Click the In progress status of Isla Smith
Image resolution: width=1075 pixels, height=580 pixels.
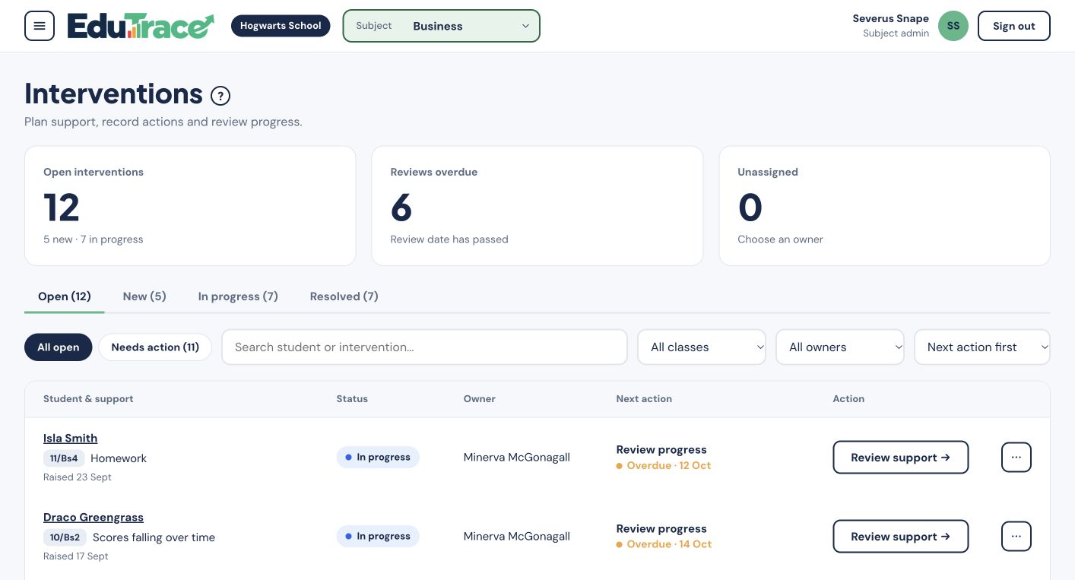(x=378, y=458)
